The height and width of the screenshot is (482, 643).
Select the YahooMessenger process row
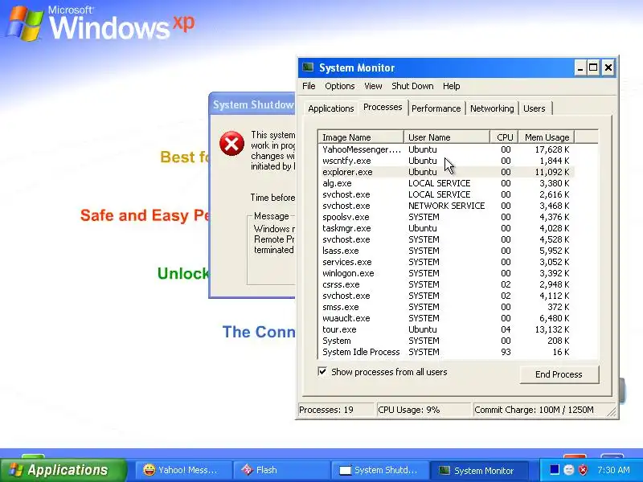pyautogui.click(x=446, y=149)
